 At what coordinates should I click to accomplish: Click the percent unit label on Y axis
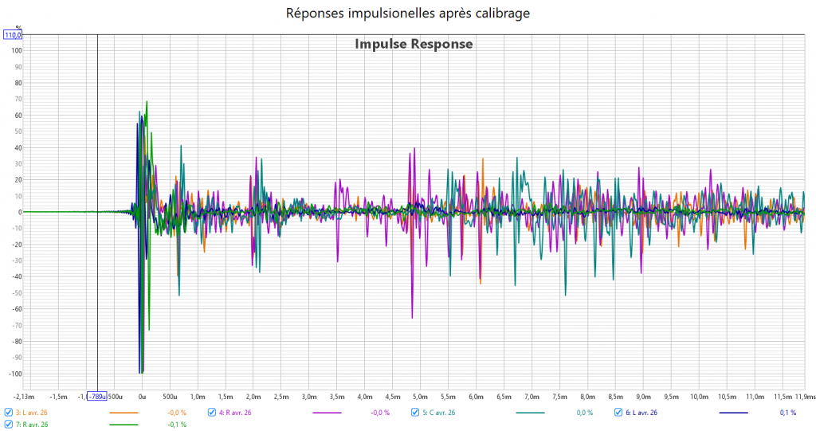pyautogui.click(x=18, y=27)
